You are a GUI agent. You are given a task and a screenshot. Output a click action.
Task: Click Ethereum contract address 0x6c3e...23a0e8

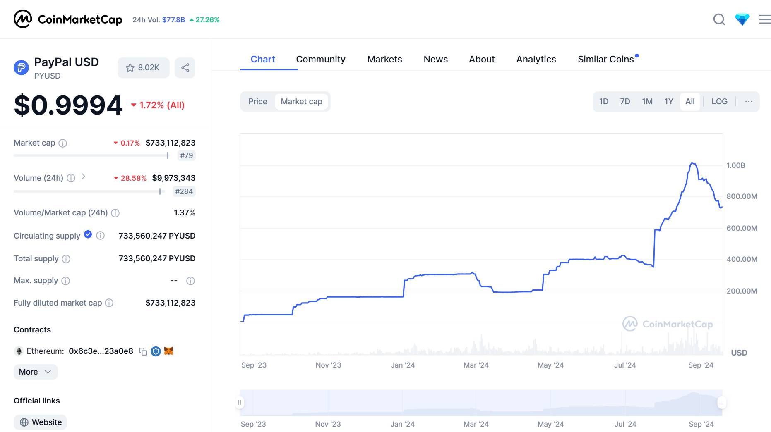(x=101, y=351)
